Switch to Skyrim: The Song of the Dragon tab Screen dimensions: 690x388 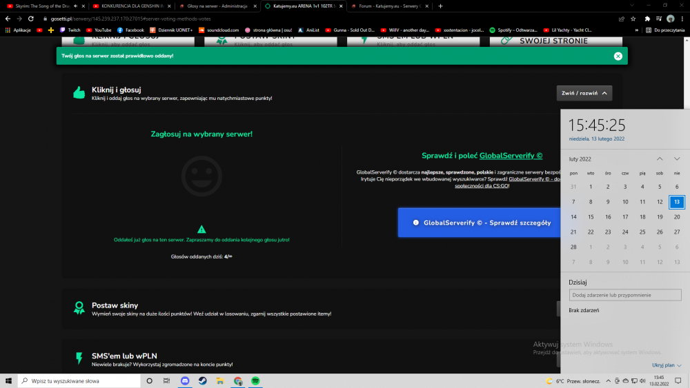(43, 6)
